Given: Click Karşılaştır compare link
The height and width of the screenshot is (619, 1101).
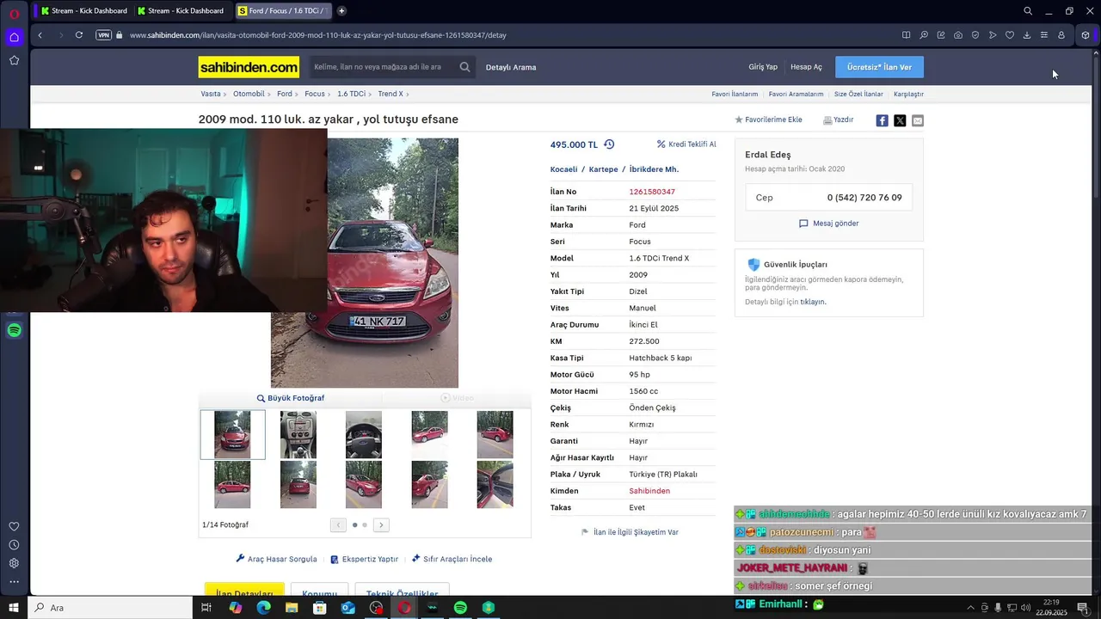Looking at the screenshot, I should coord(908,94).
